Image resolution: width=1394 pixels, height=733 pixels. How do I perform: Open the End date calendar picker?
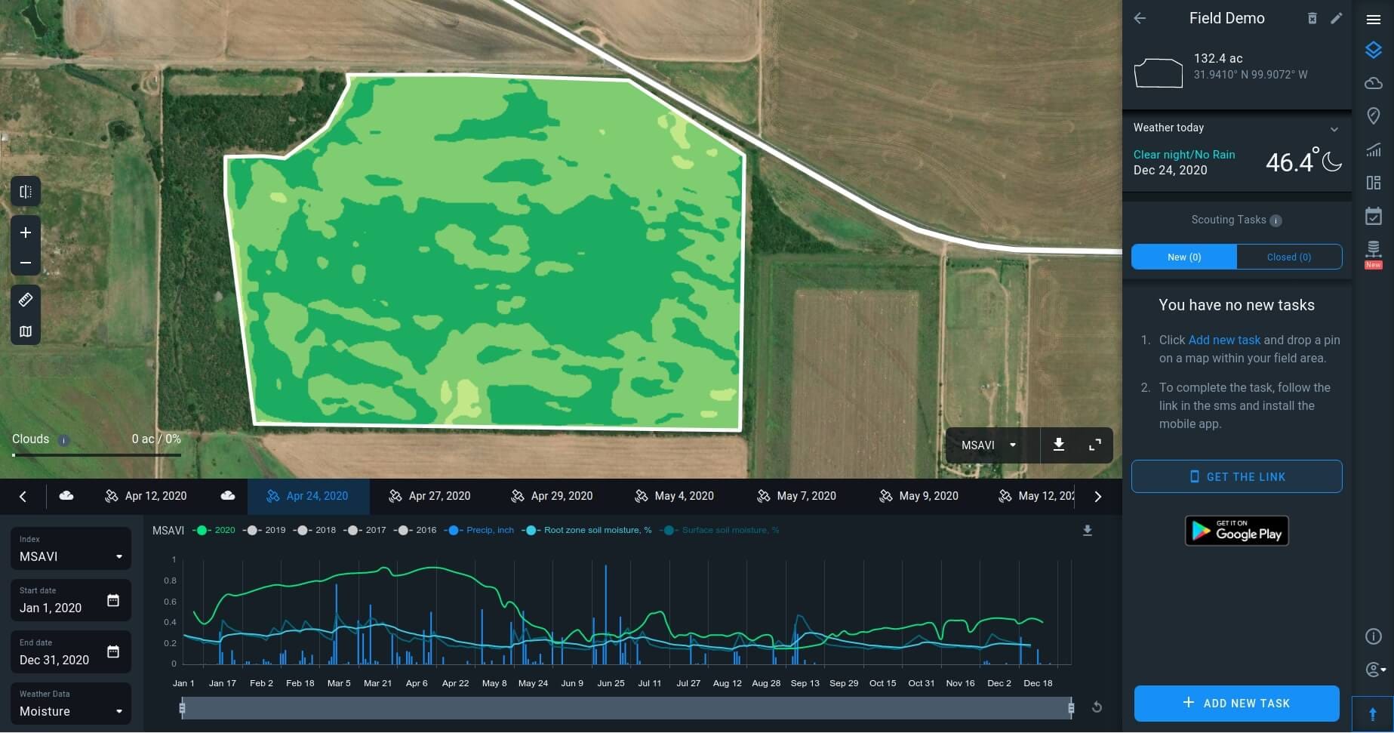pyautogui.click(x=113, y=651)
